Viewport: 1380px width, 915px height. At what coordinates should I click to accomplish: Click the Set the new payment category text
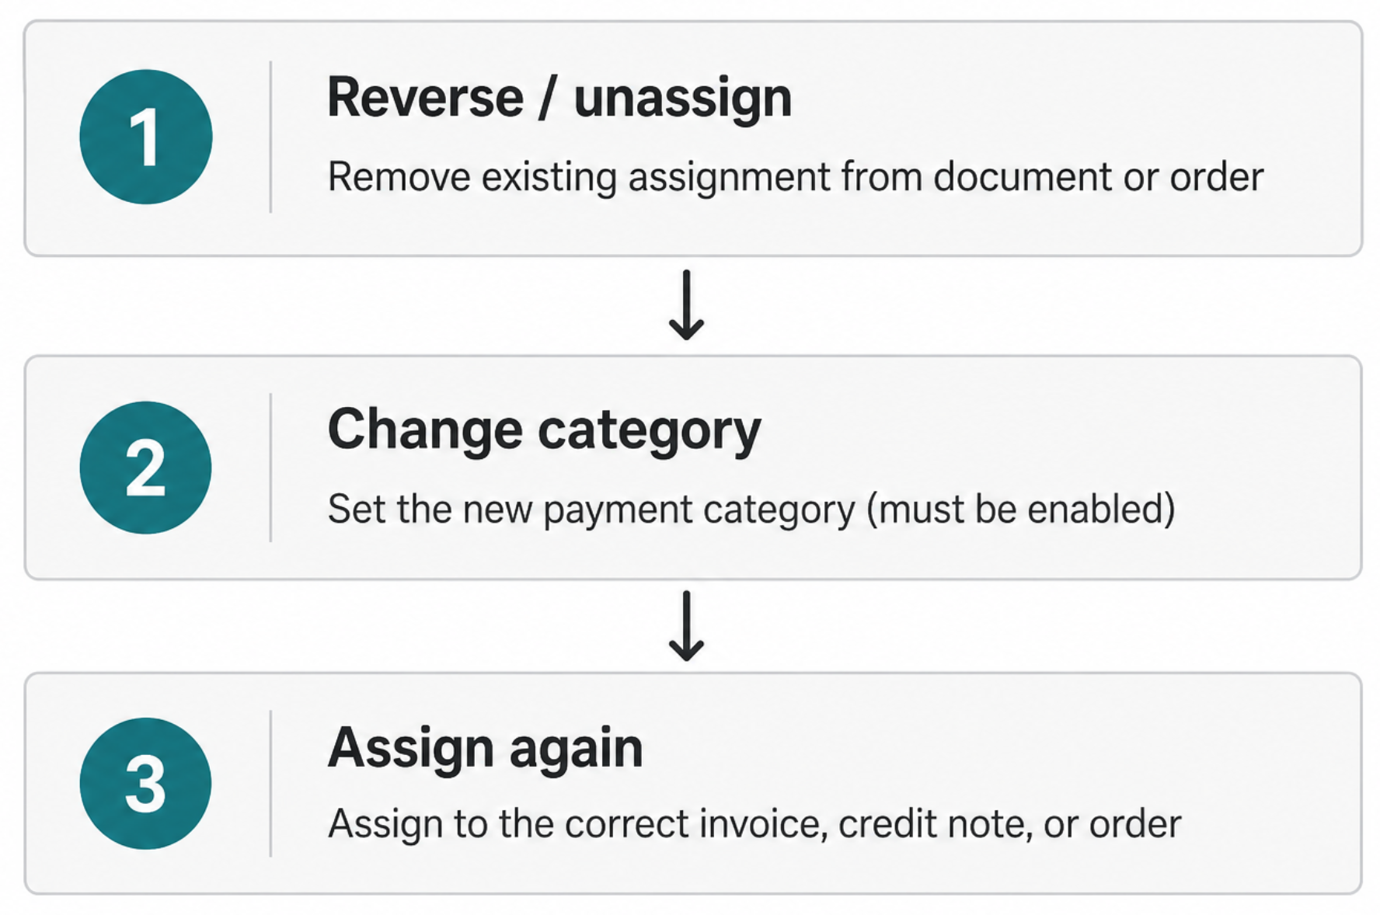[751, 510]
